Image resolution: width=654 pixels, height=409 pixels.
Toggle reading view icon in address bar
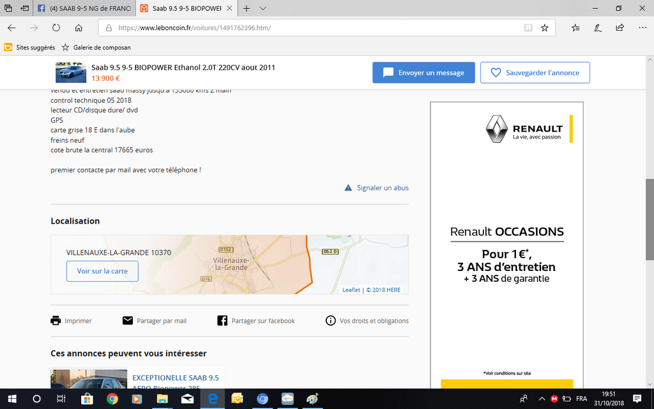(x=528, y=28)
